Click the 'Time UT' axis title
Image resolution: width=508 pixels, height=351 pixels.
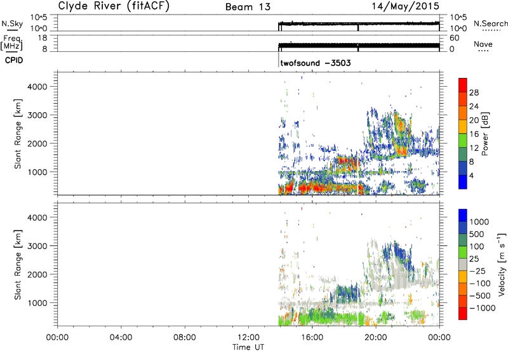(248, 347)
